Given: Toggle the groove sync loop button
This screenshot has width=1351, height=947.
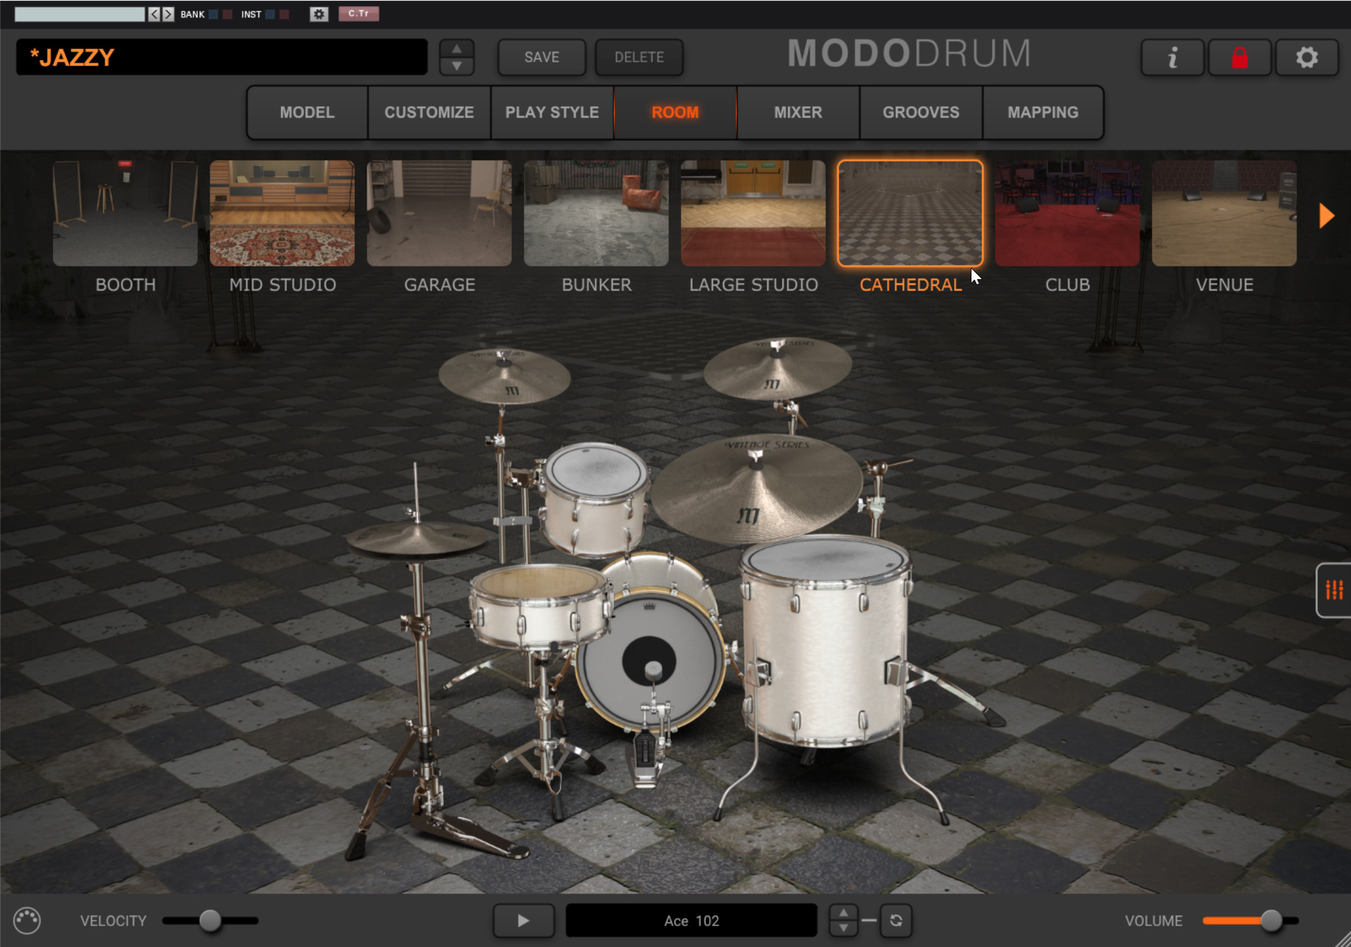Looking at the screenshot, I should coord(896,921).
